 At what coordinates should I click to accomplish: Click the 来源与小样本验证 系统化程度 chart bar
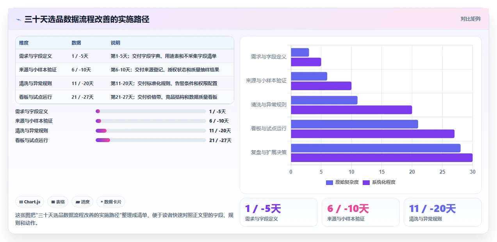pos(321,86)
